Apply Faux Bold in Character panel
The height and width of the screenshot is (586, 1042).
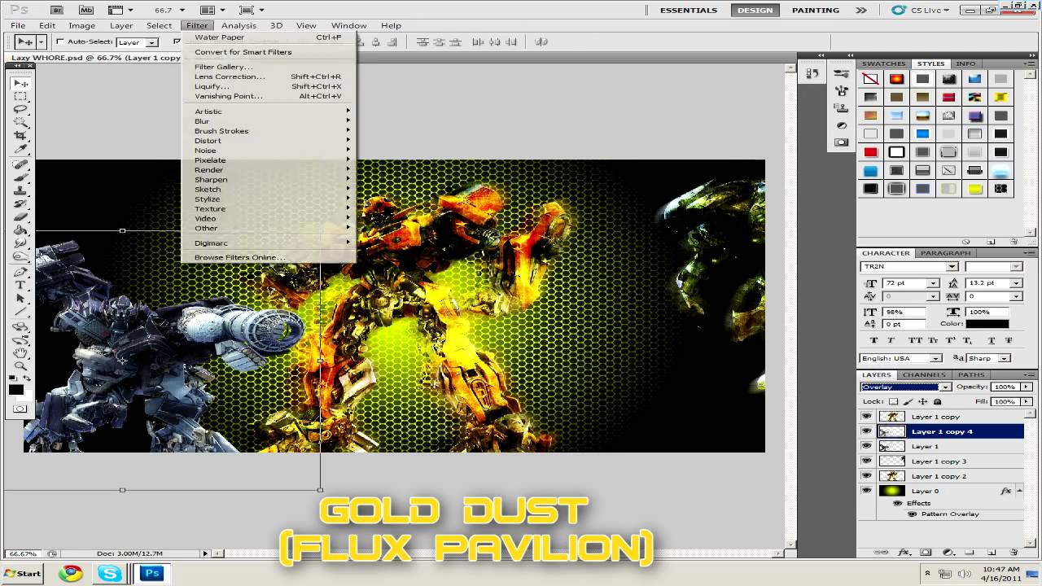coord(874,340)
